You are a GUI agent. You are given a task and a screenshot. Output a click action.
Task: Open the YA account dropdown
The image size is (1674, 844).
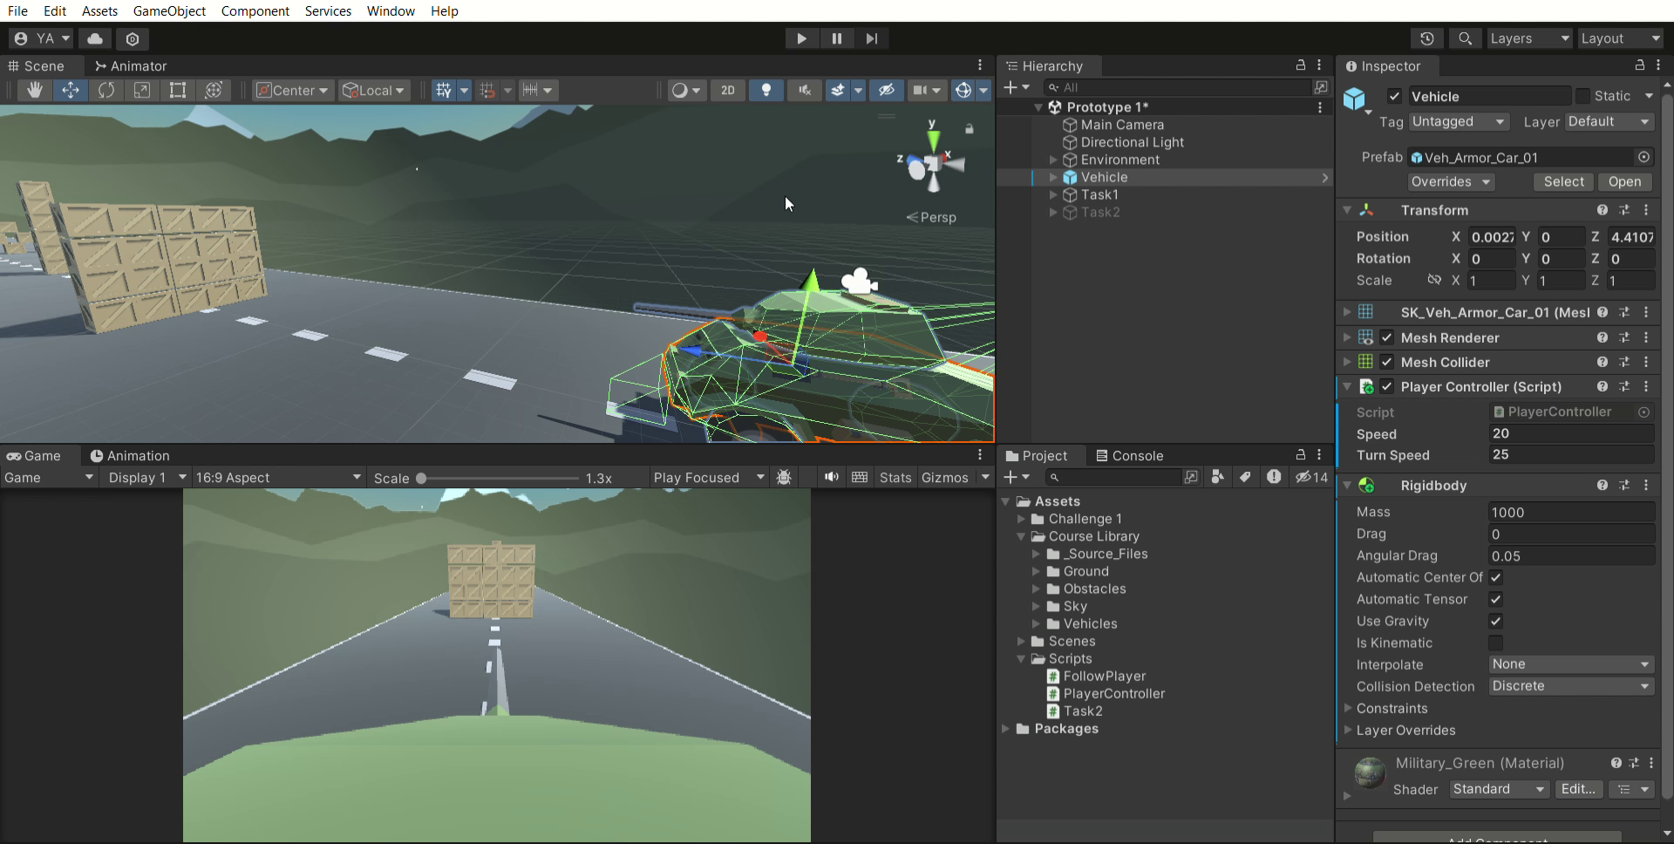coord(42,38)
